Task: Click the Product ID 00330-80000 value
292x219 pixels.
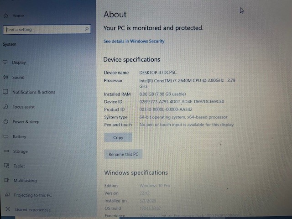Action: coord(166,109)
